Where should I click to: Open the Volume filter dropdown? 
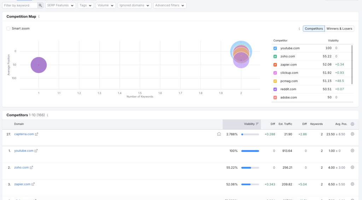click(x=105, y=5)
